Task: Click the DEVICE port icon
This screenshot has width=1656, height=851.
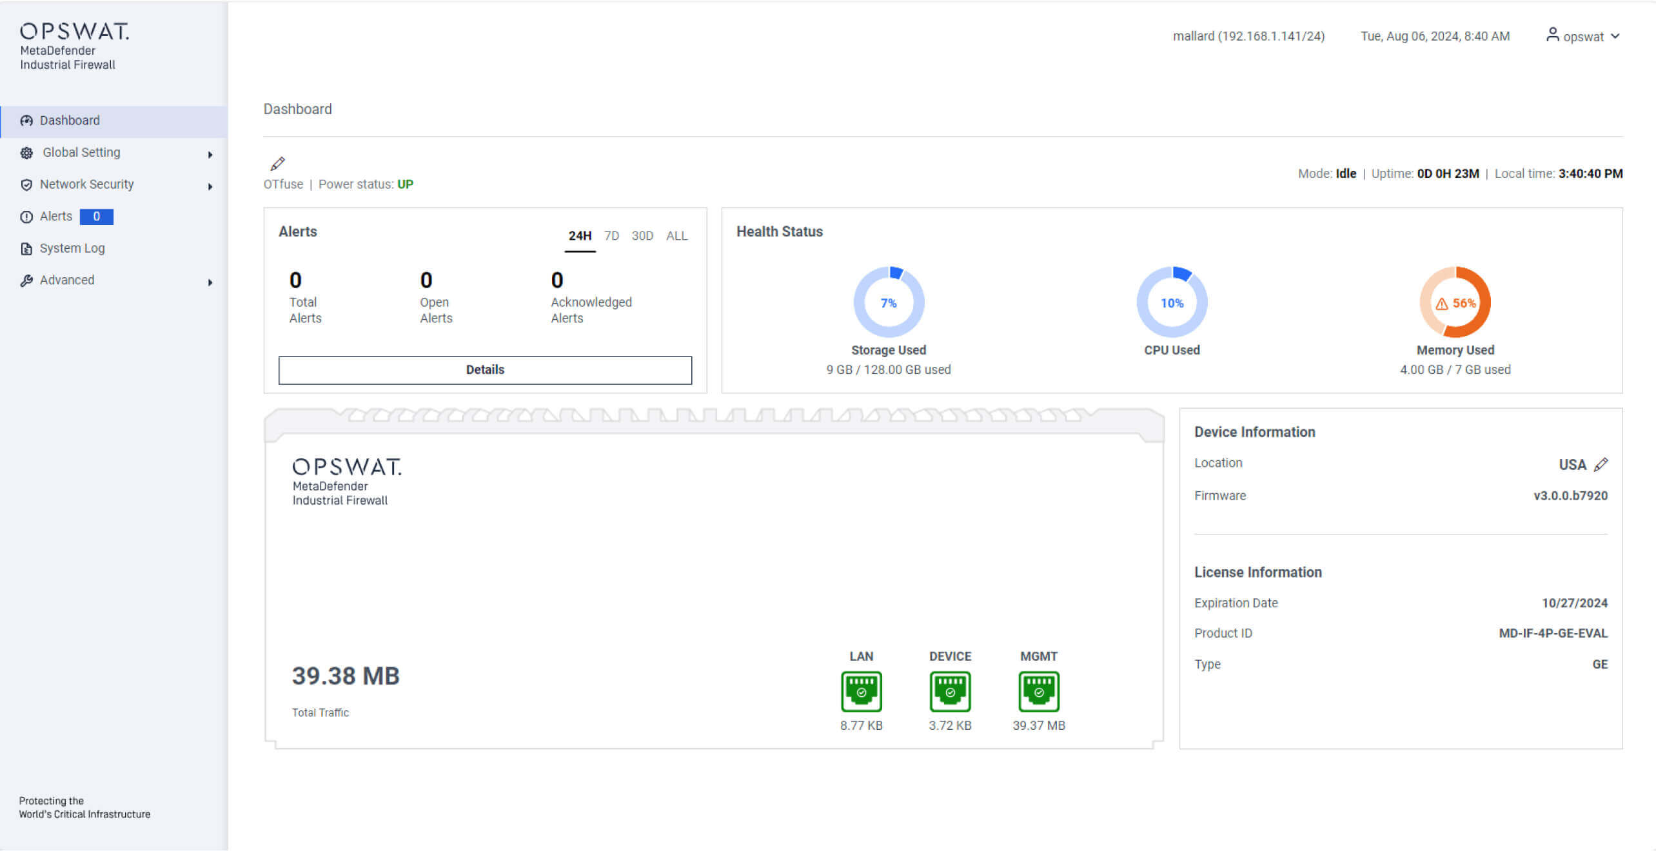Action: 950,690
